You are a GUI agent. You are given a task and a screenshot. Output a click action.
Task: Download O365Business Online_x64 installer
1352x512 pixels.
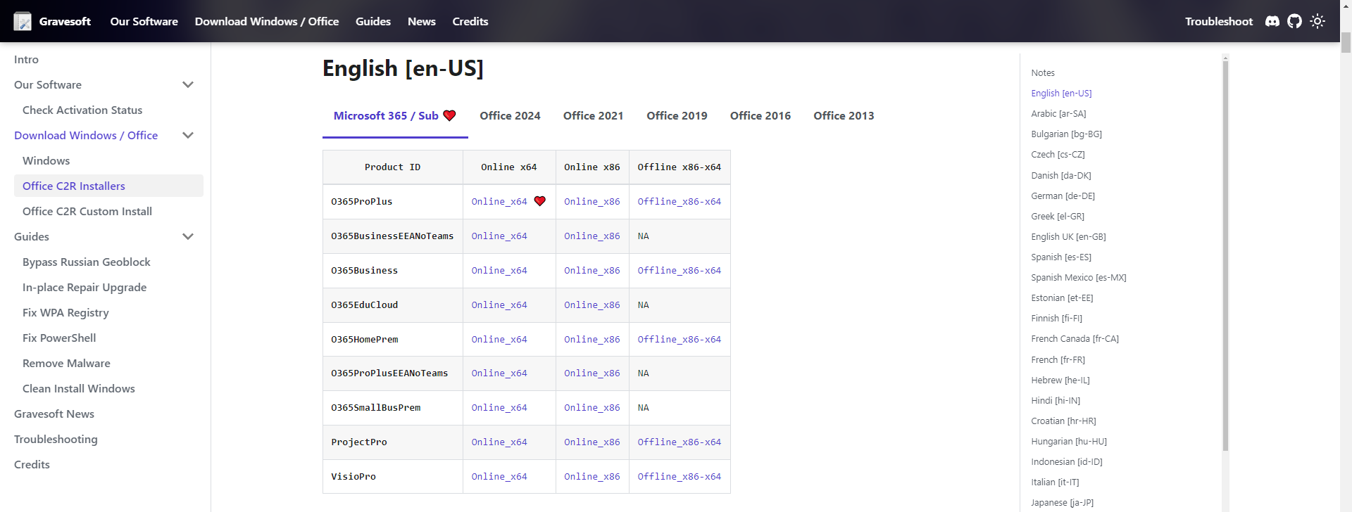click(x=499, y=271)
